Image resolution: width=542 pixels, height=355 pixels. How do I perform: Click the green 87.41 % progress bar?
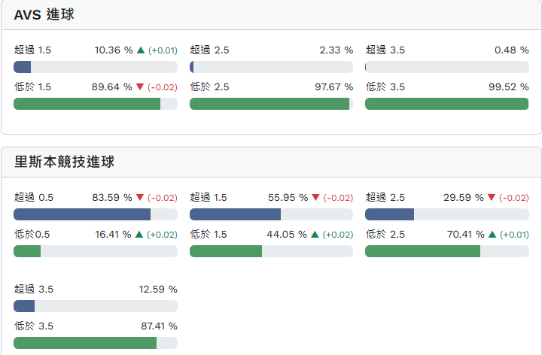(85, 343)
